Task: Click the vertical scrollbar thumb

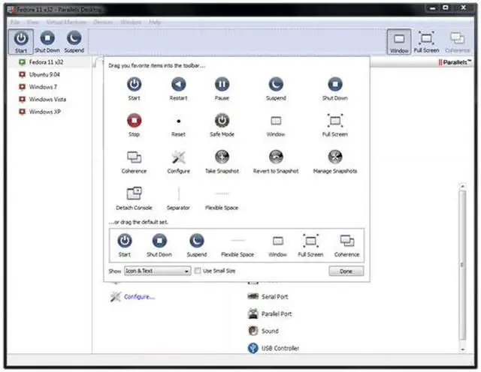Action: [463, 265]
